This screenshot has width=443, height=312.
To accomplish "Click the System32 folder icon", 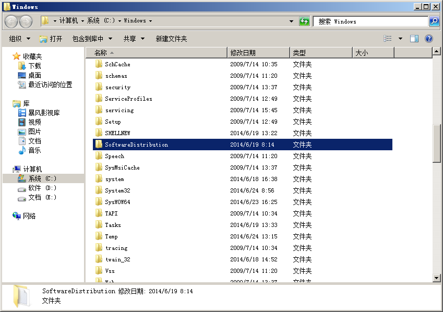I will [x=99, y=190].
